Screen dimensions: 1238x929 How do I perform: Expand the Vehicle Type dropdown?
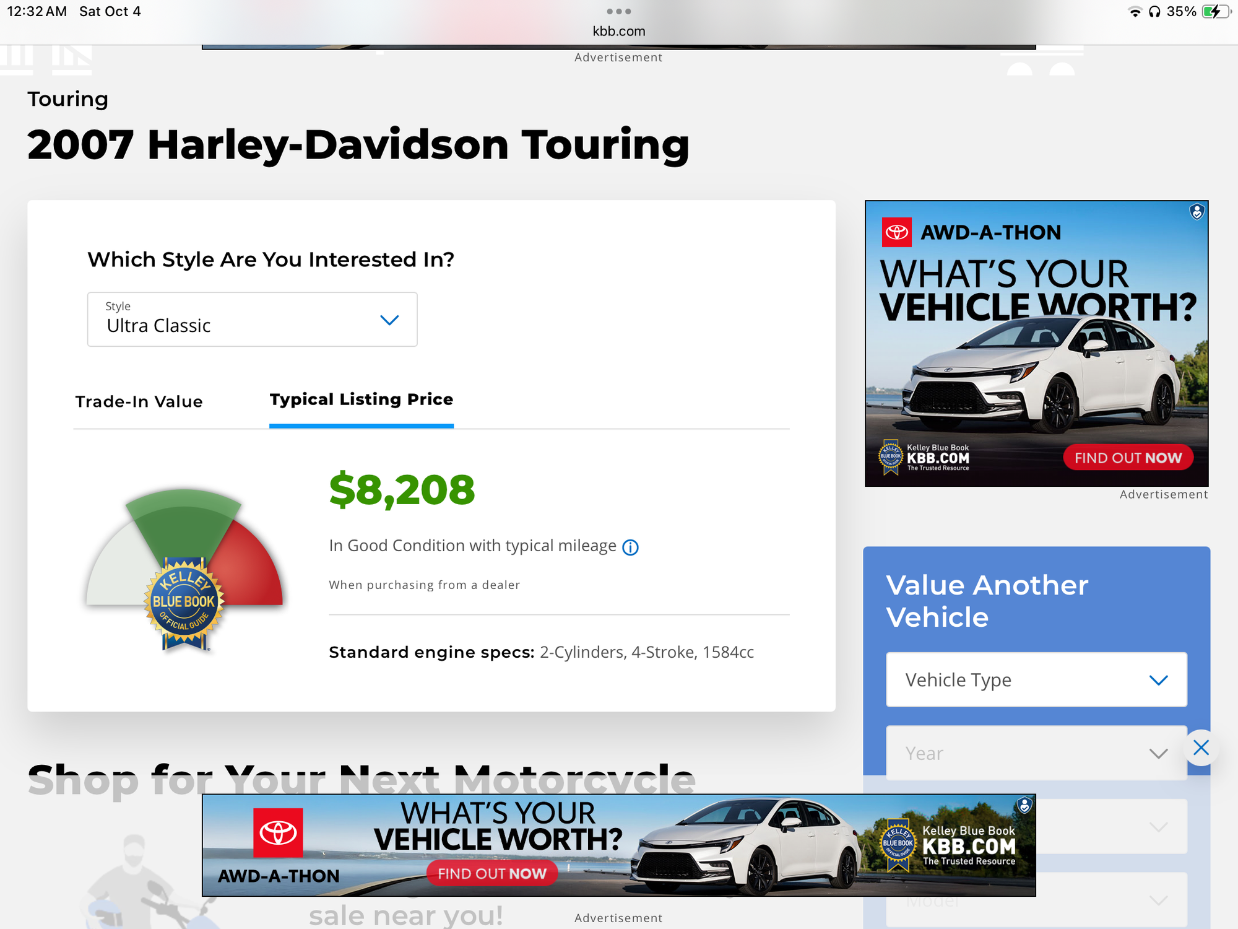1036,679
